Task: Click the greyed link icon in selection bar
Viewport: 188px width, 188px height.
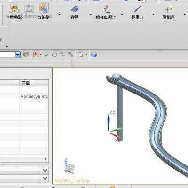Action: 46,55
